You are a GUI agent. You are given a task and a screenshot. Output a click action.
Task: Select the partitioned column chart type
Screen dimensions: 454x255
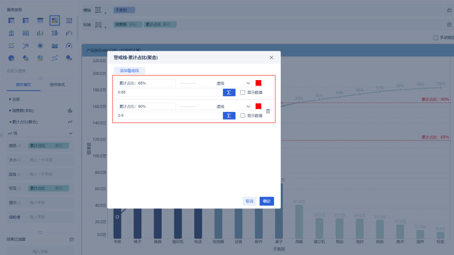point(11,33)
